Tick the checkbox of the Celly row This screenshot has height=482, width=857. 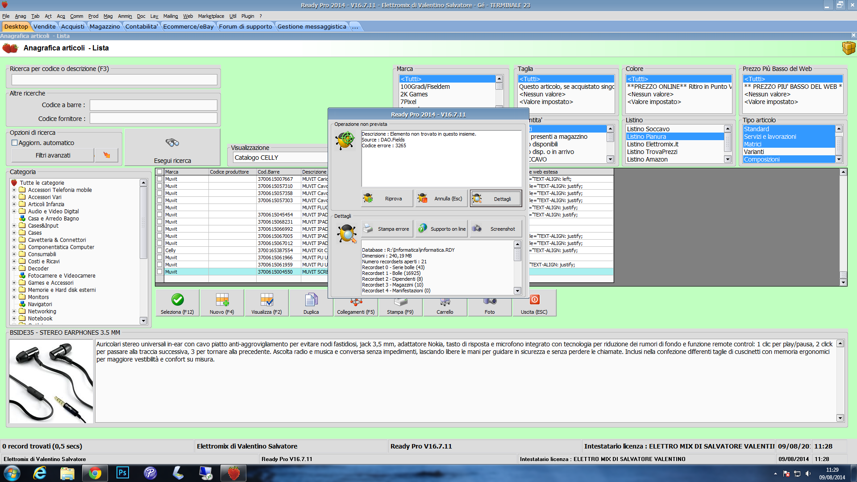[x=159, y=250]
